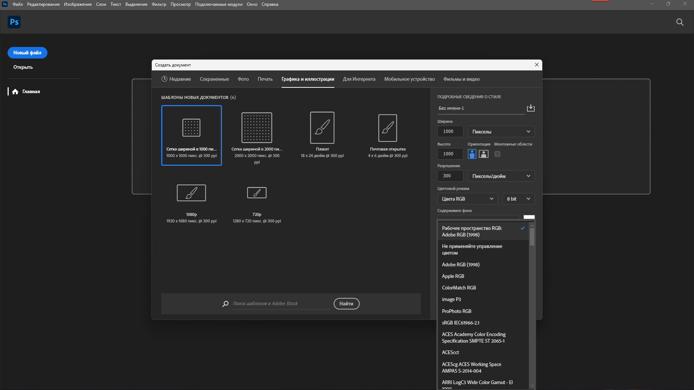
Task: Choose the Плакат template icon
Action: coord(322,127)
